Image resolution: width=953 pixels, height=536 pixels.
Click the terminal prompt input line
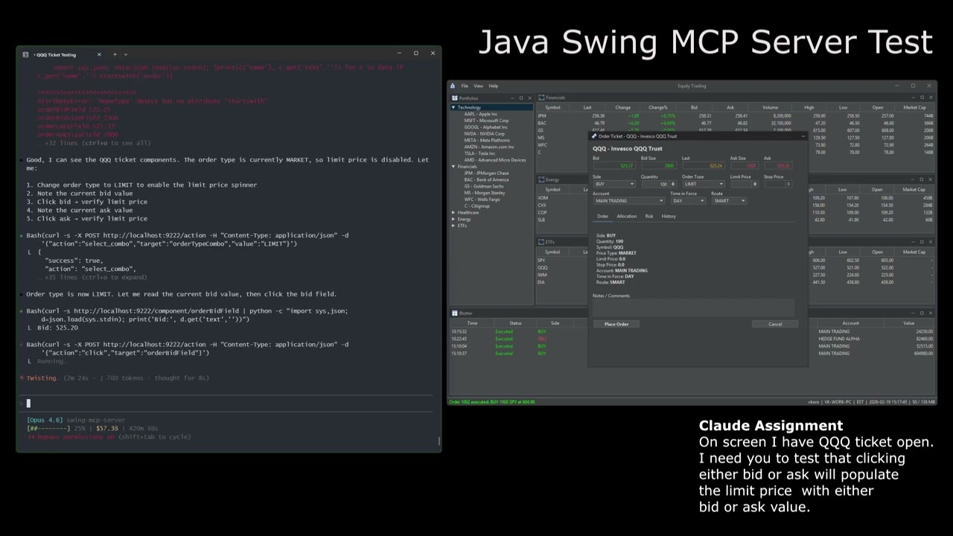(x=227, y=403)
